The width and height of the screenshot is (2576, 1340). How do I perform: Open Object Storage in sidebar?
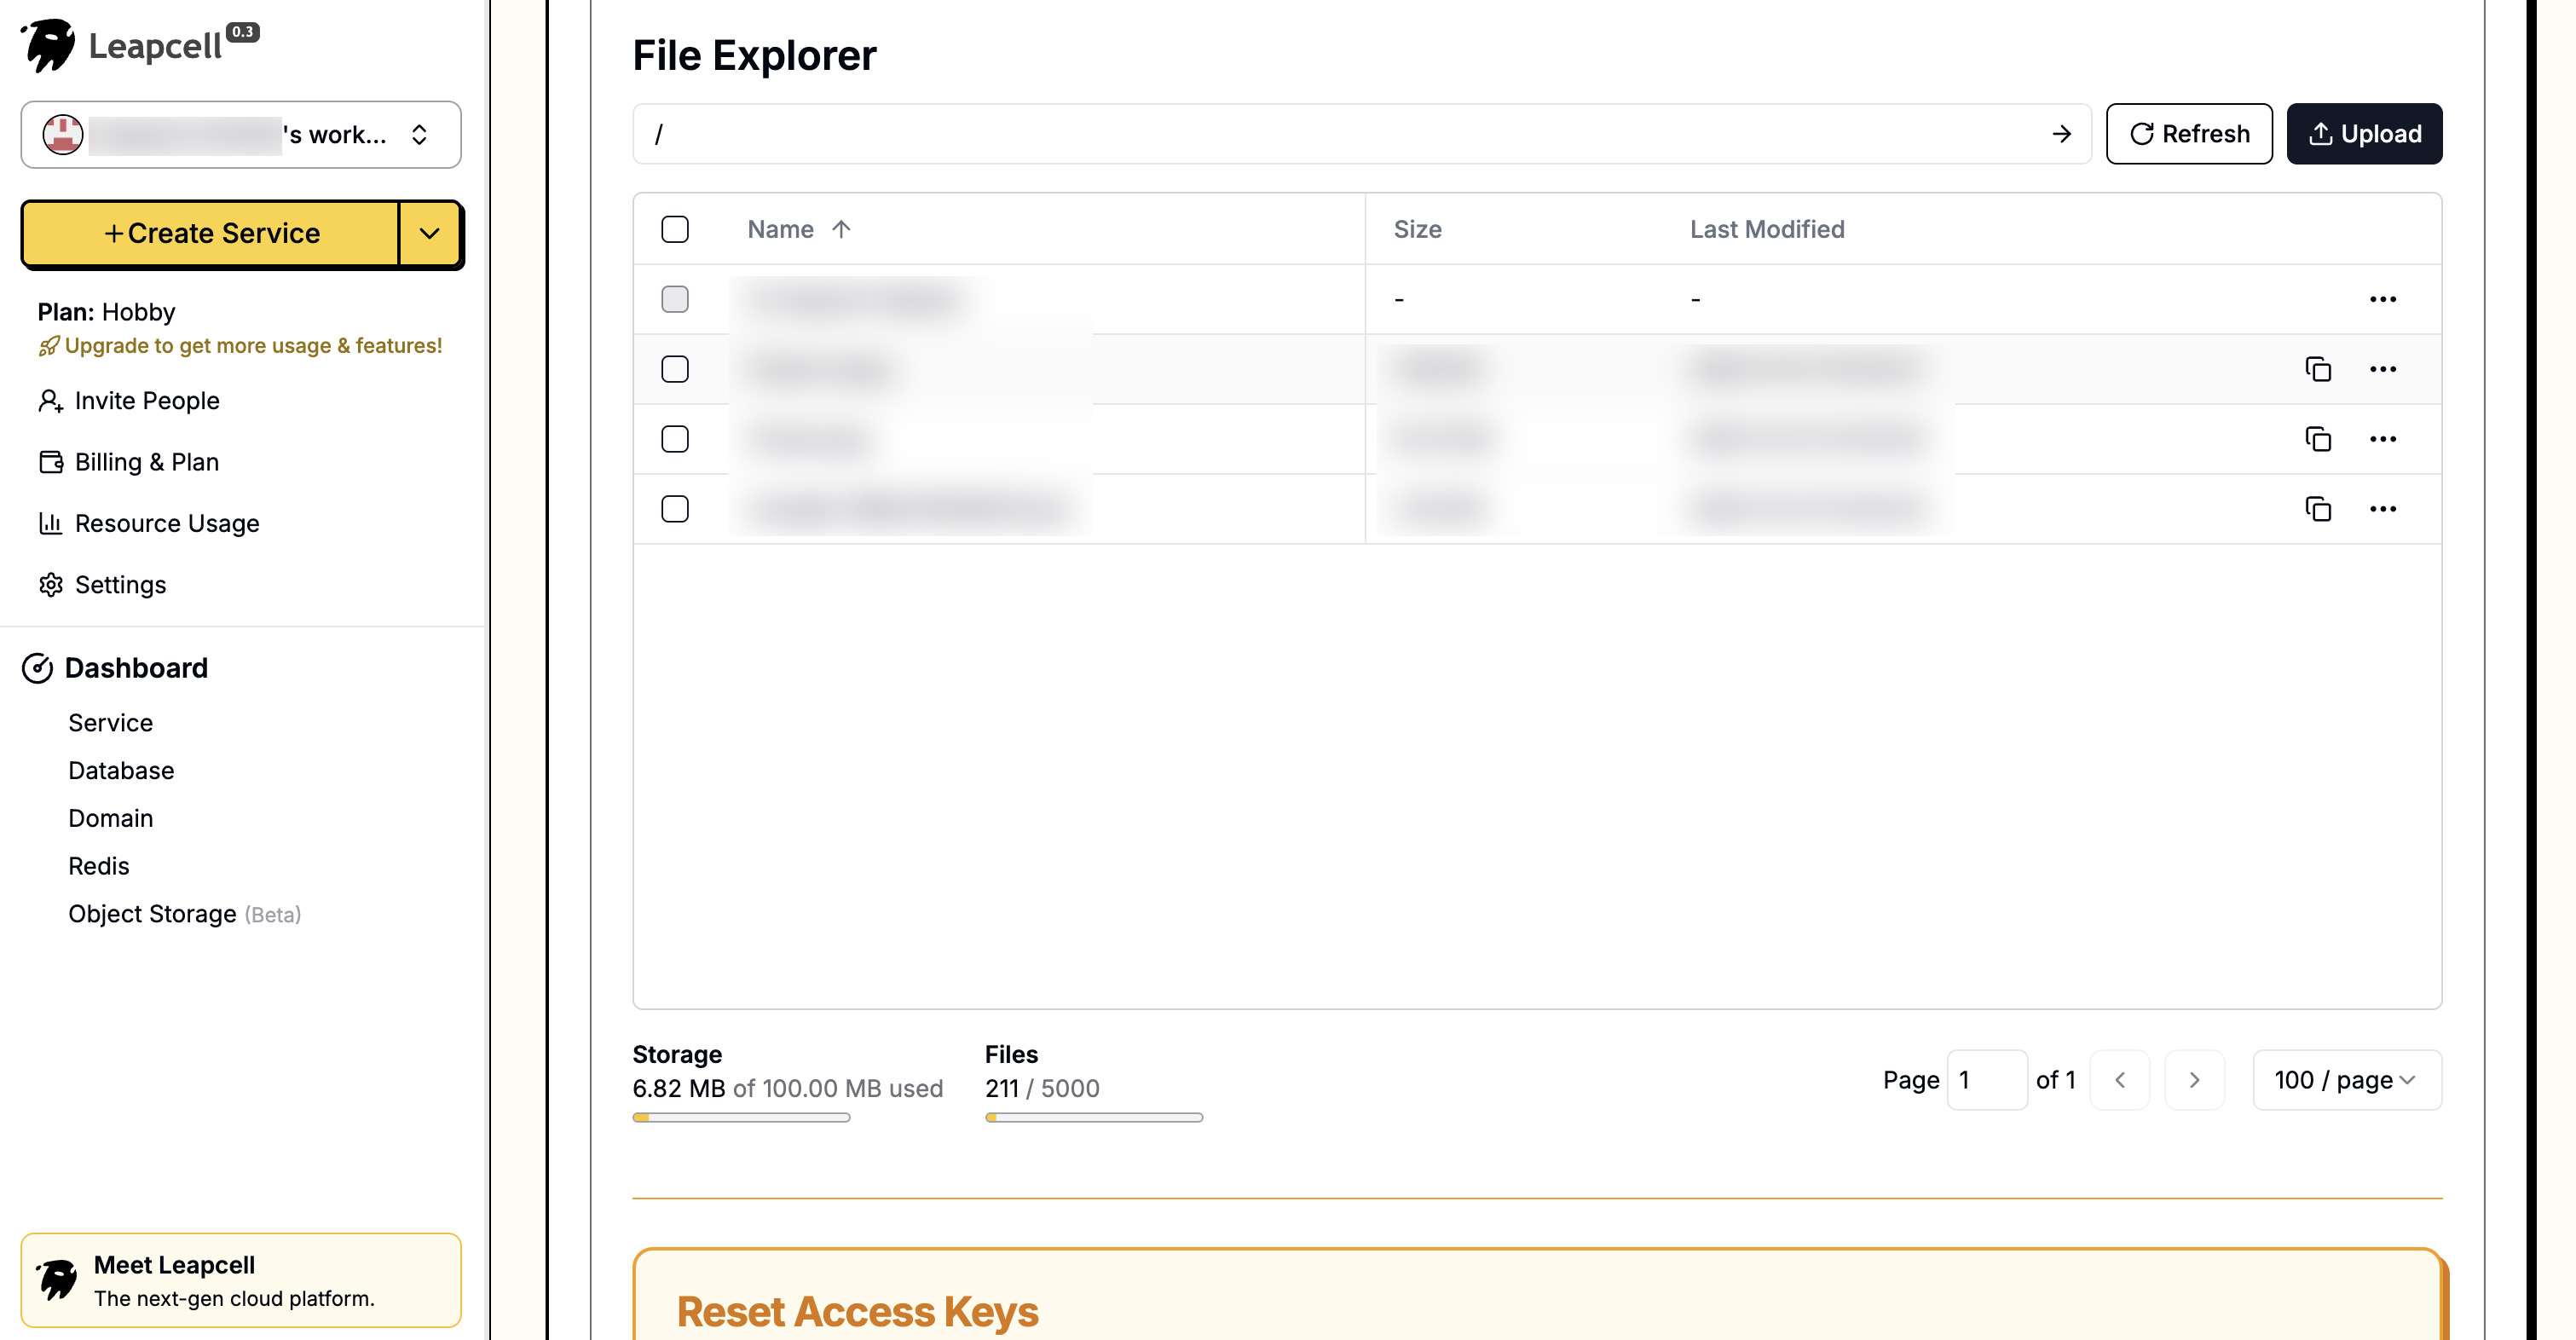click(x=152, y=914)
